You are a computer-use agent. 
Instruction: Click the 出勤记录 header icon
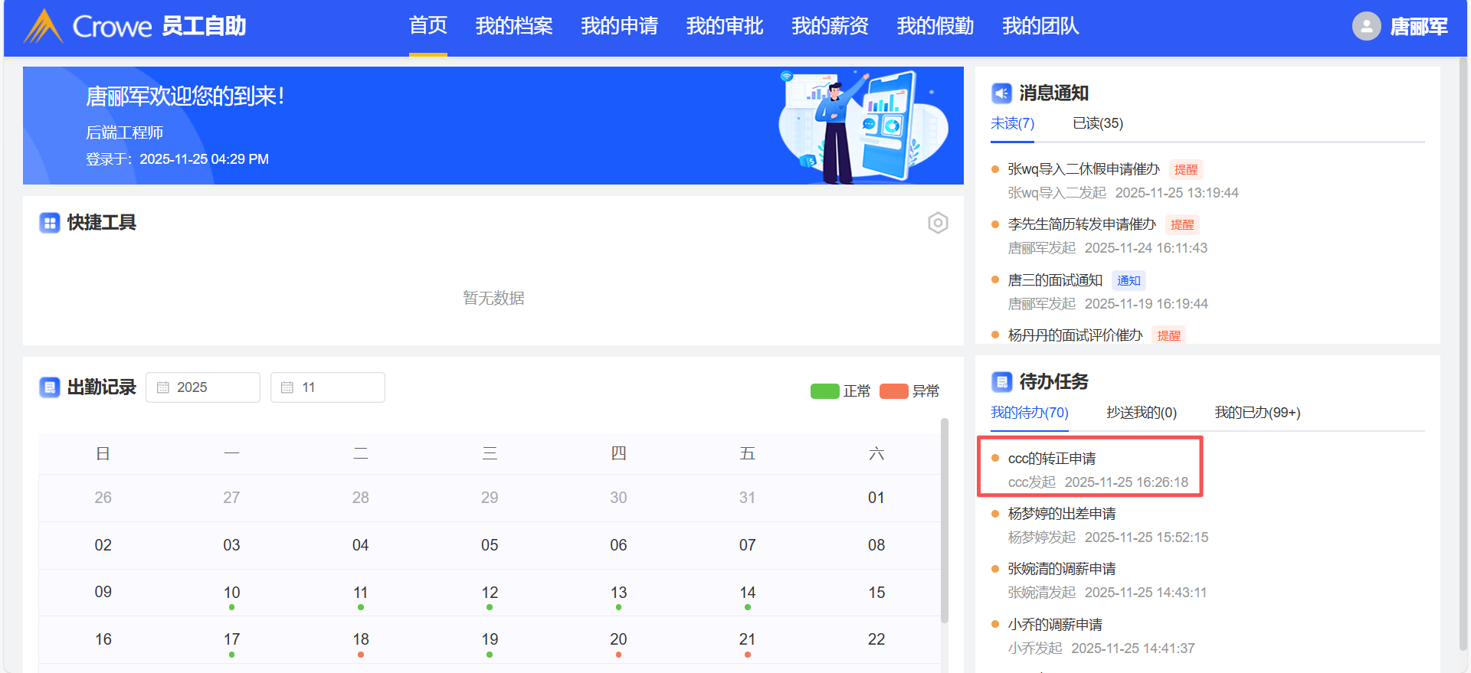point(50,387)
